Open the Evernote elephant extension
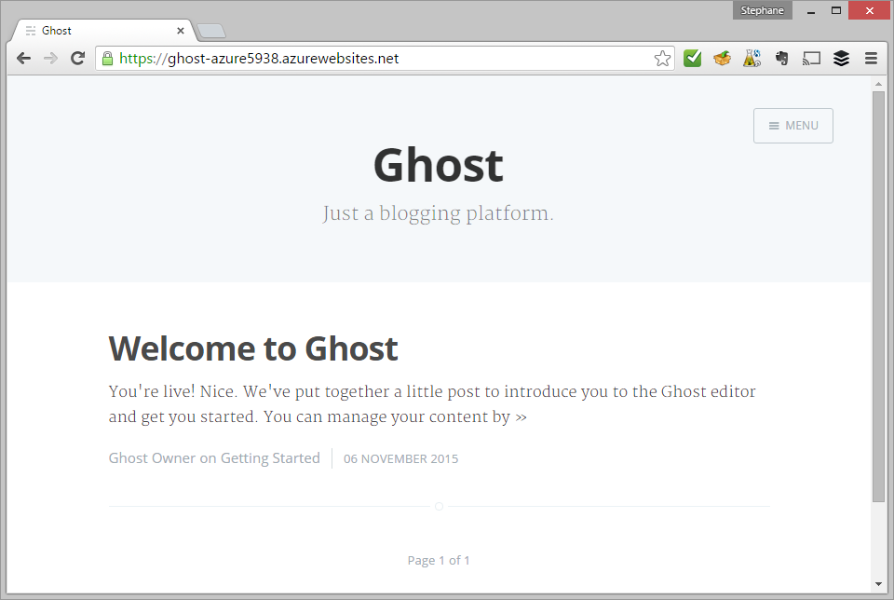This screenshot has height=600, width=894. [781, 58]
